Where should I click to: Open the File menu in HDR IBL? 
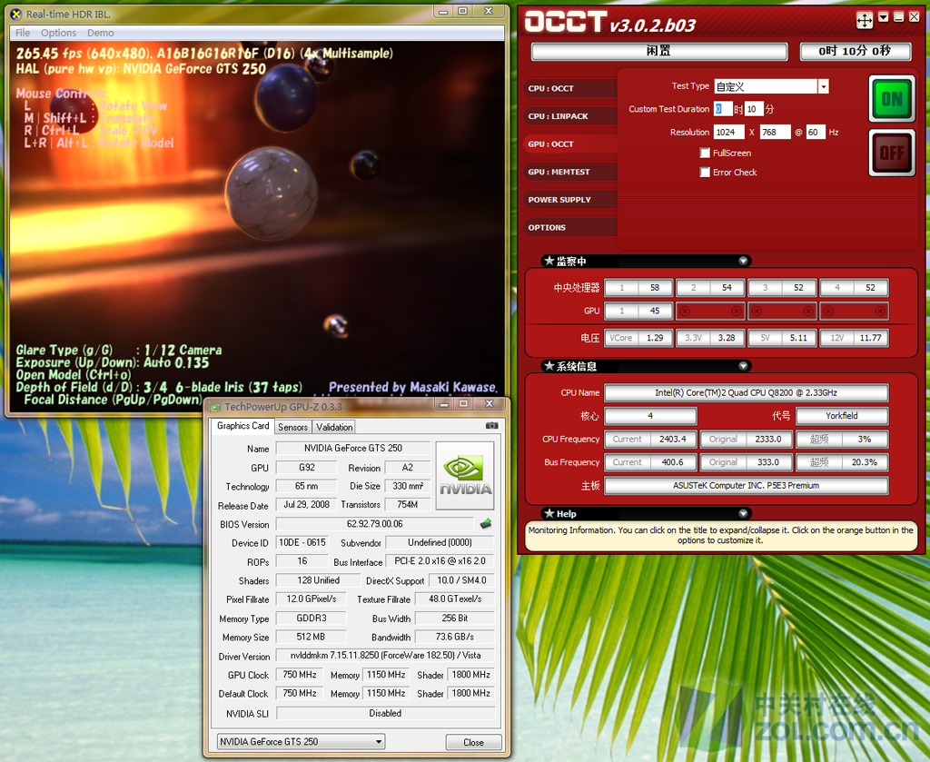(x=23, y=33)
